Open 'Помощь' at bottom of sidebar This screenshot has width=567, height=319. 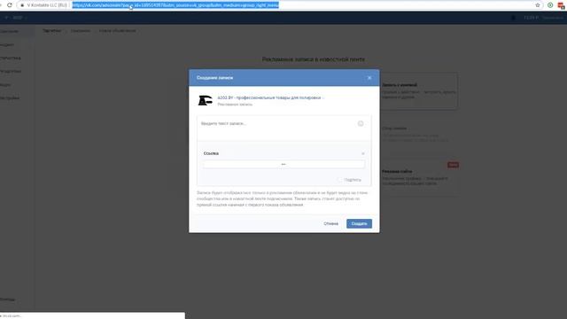pyautogui.click(x=8, y=300)
